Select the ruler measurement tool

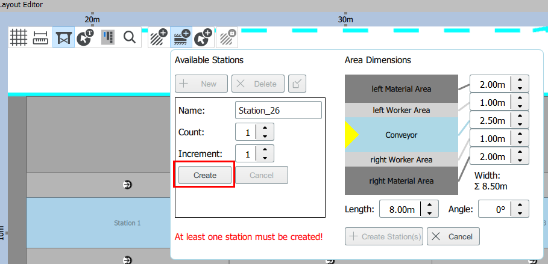click(41, 37)
